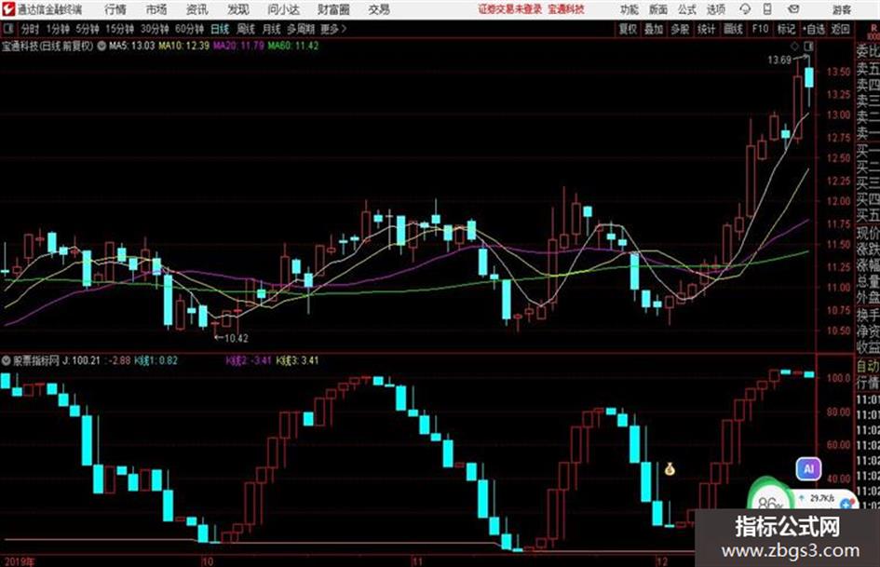Screen dimensions: 880x567
Task: Open the blue AI assistant icon
Action: pos(808,468)
